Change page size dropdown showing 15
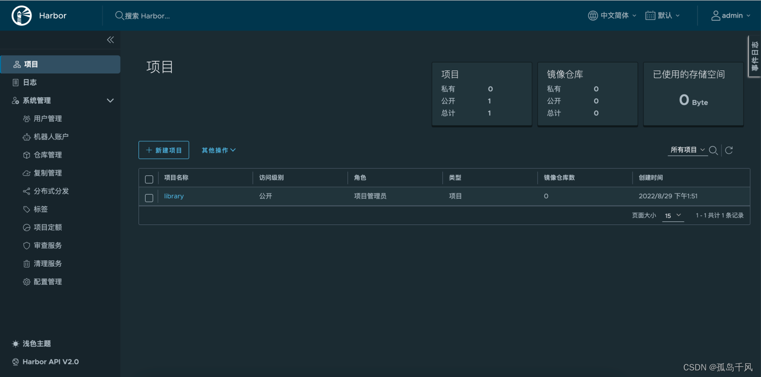Screen dimensions: 761x377 673,216
